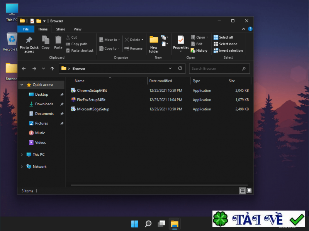The width and height of the screenshot is (309, 231).
Task: Switch to the Share ribbon tab
Action: [x=61, y=29]
